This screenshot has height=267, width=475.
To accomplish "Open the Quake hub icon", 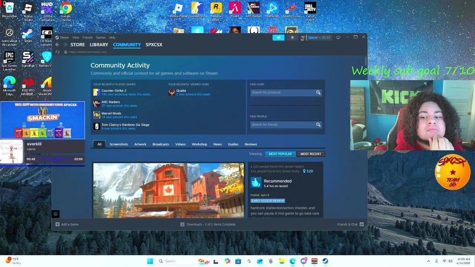I will coord(171,92).
